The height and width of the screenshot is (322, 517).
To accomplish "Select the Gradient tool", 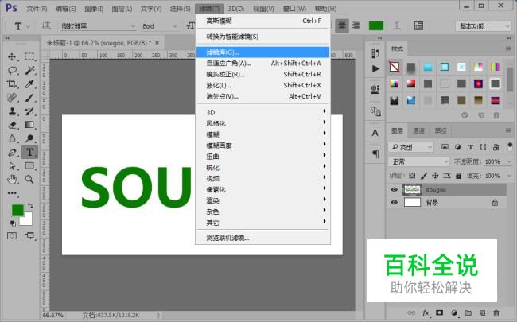I will (29, 125).
